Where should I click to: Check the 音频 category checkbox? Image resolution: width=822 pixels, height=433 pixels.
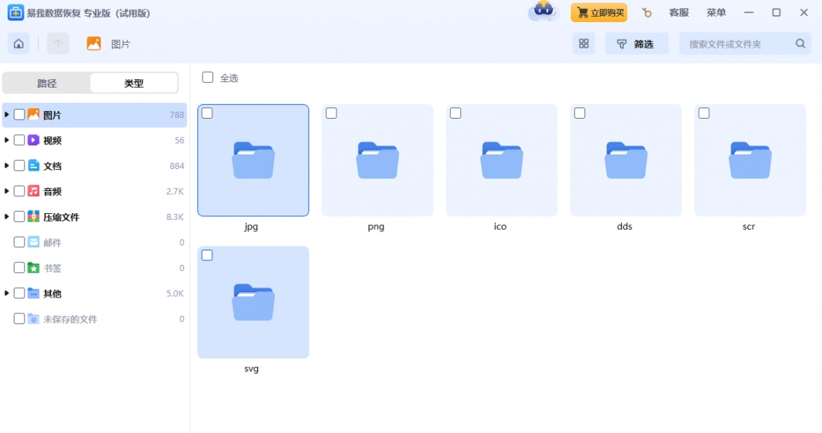[x=19, y=191]
